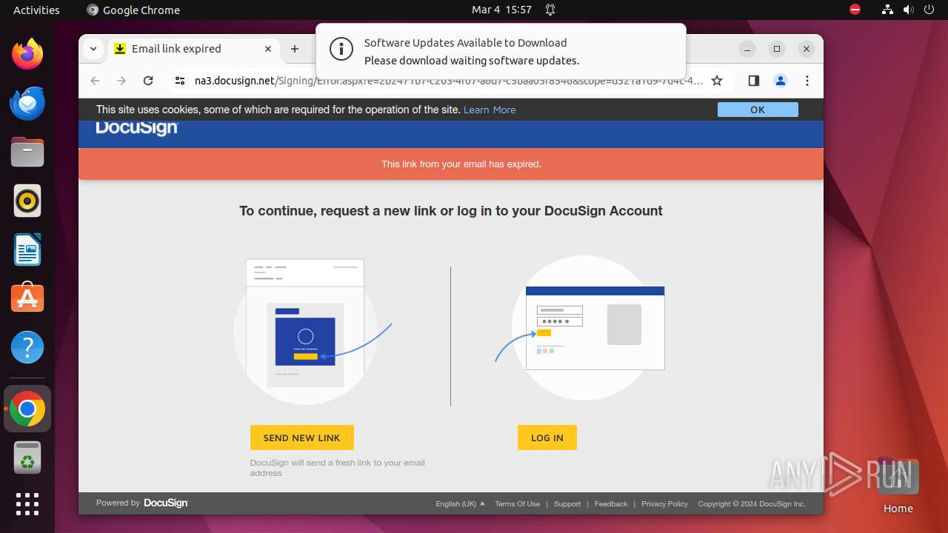Open Firefox from the dock

27,54
